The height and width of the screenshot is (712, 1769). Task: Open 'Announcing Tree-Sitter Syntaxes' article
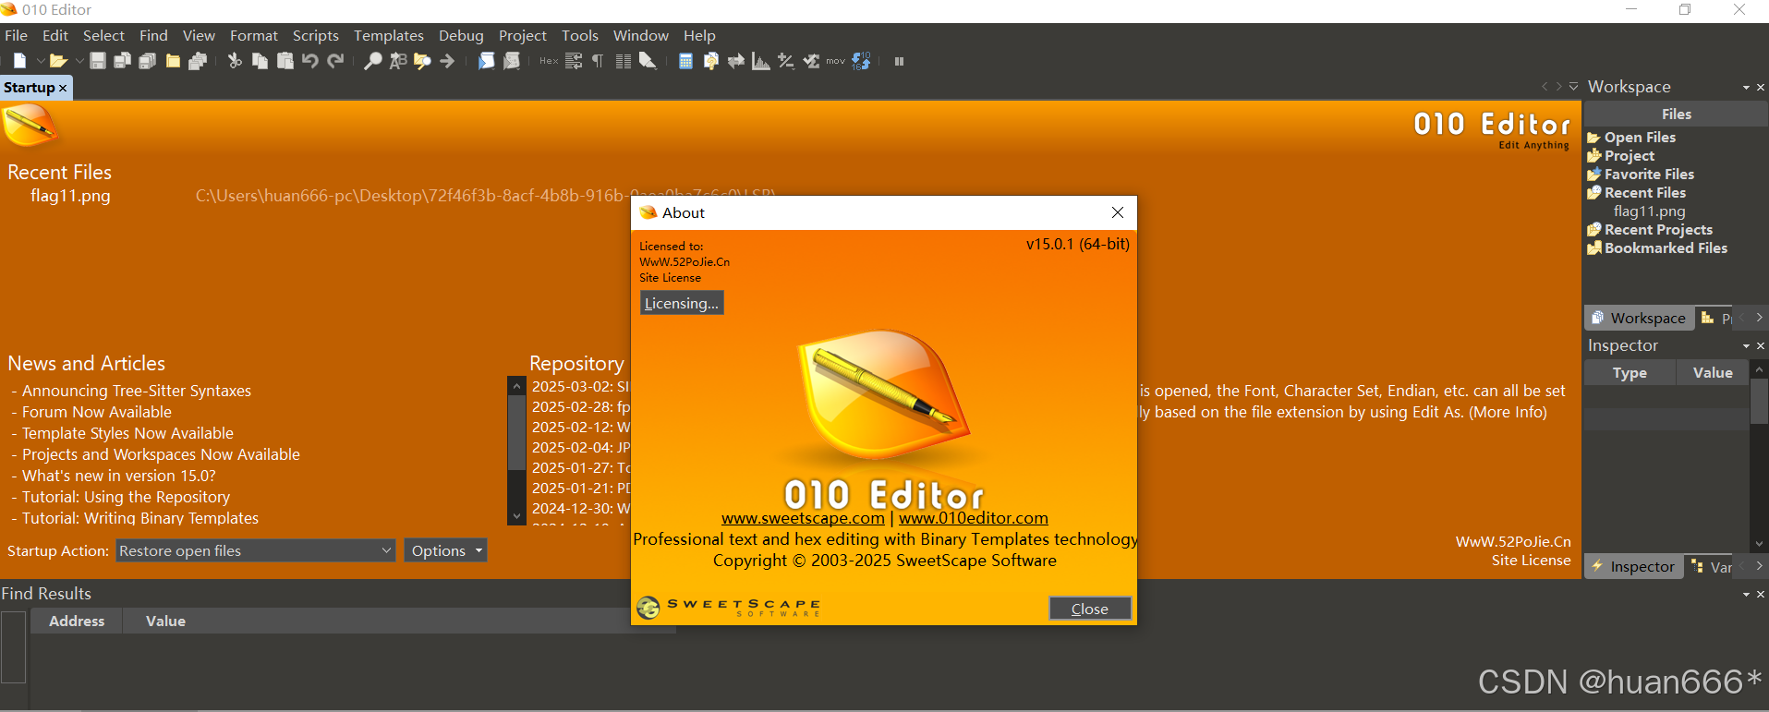(x=137, y=391)
